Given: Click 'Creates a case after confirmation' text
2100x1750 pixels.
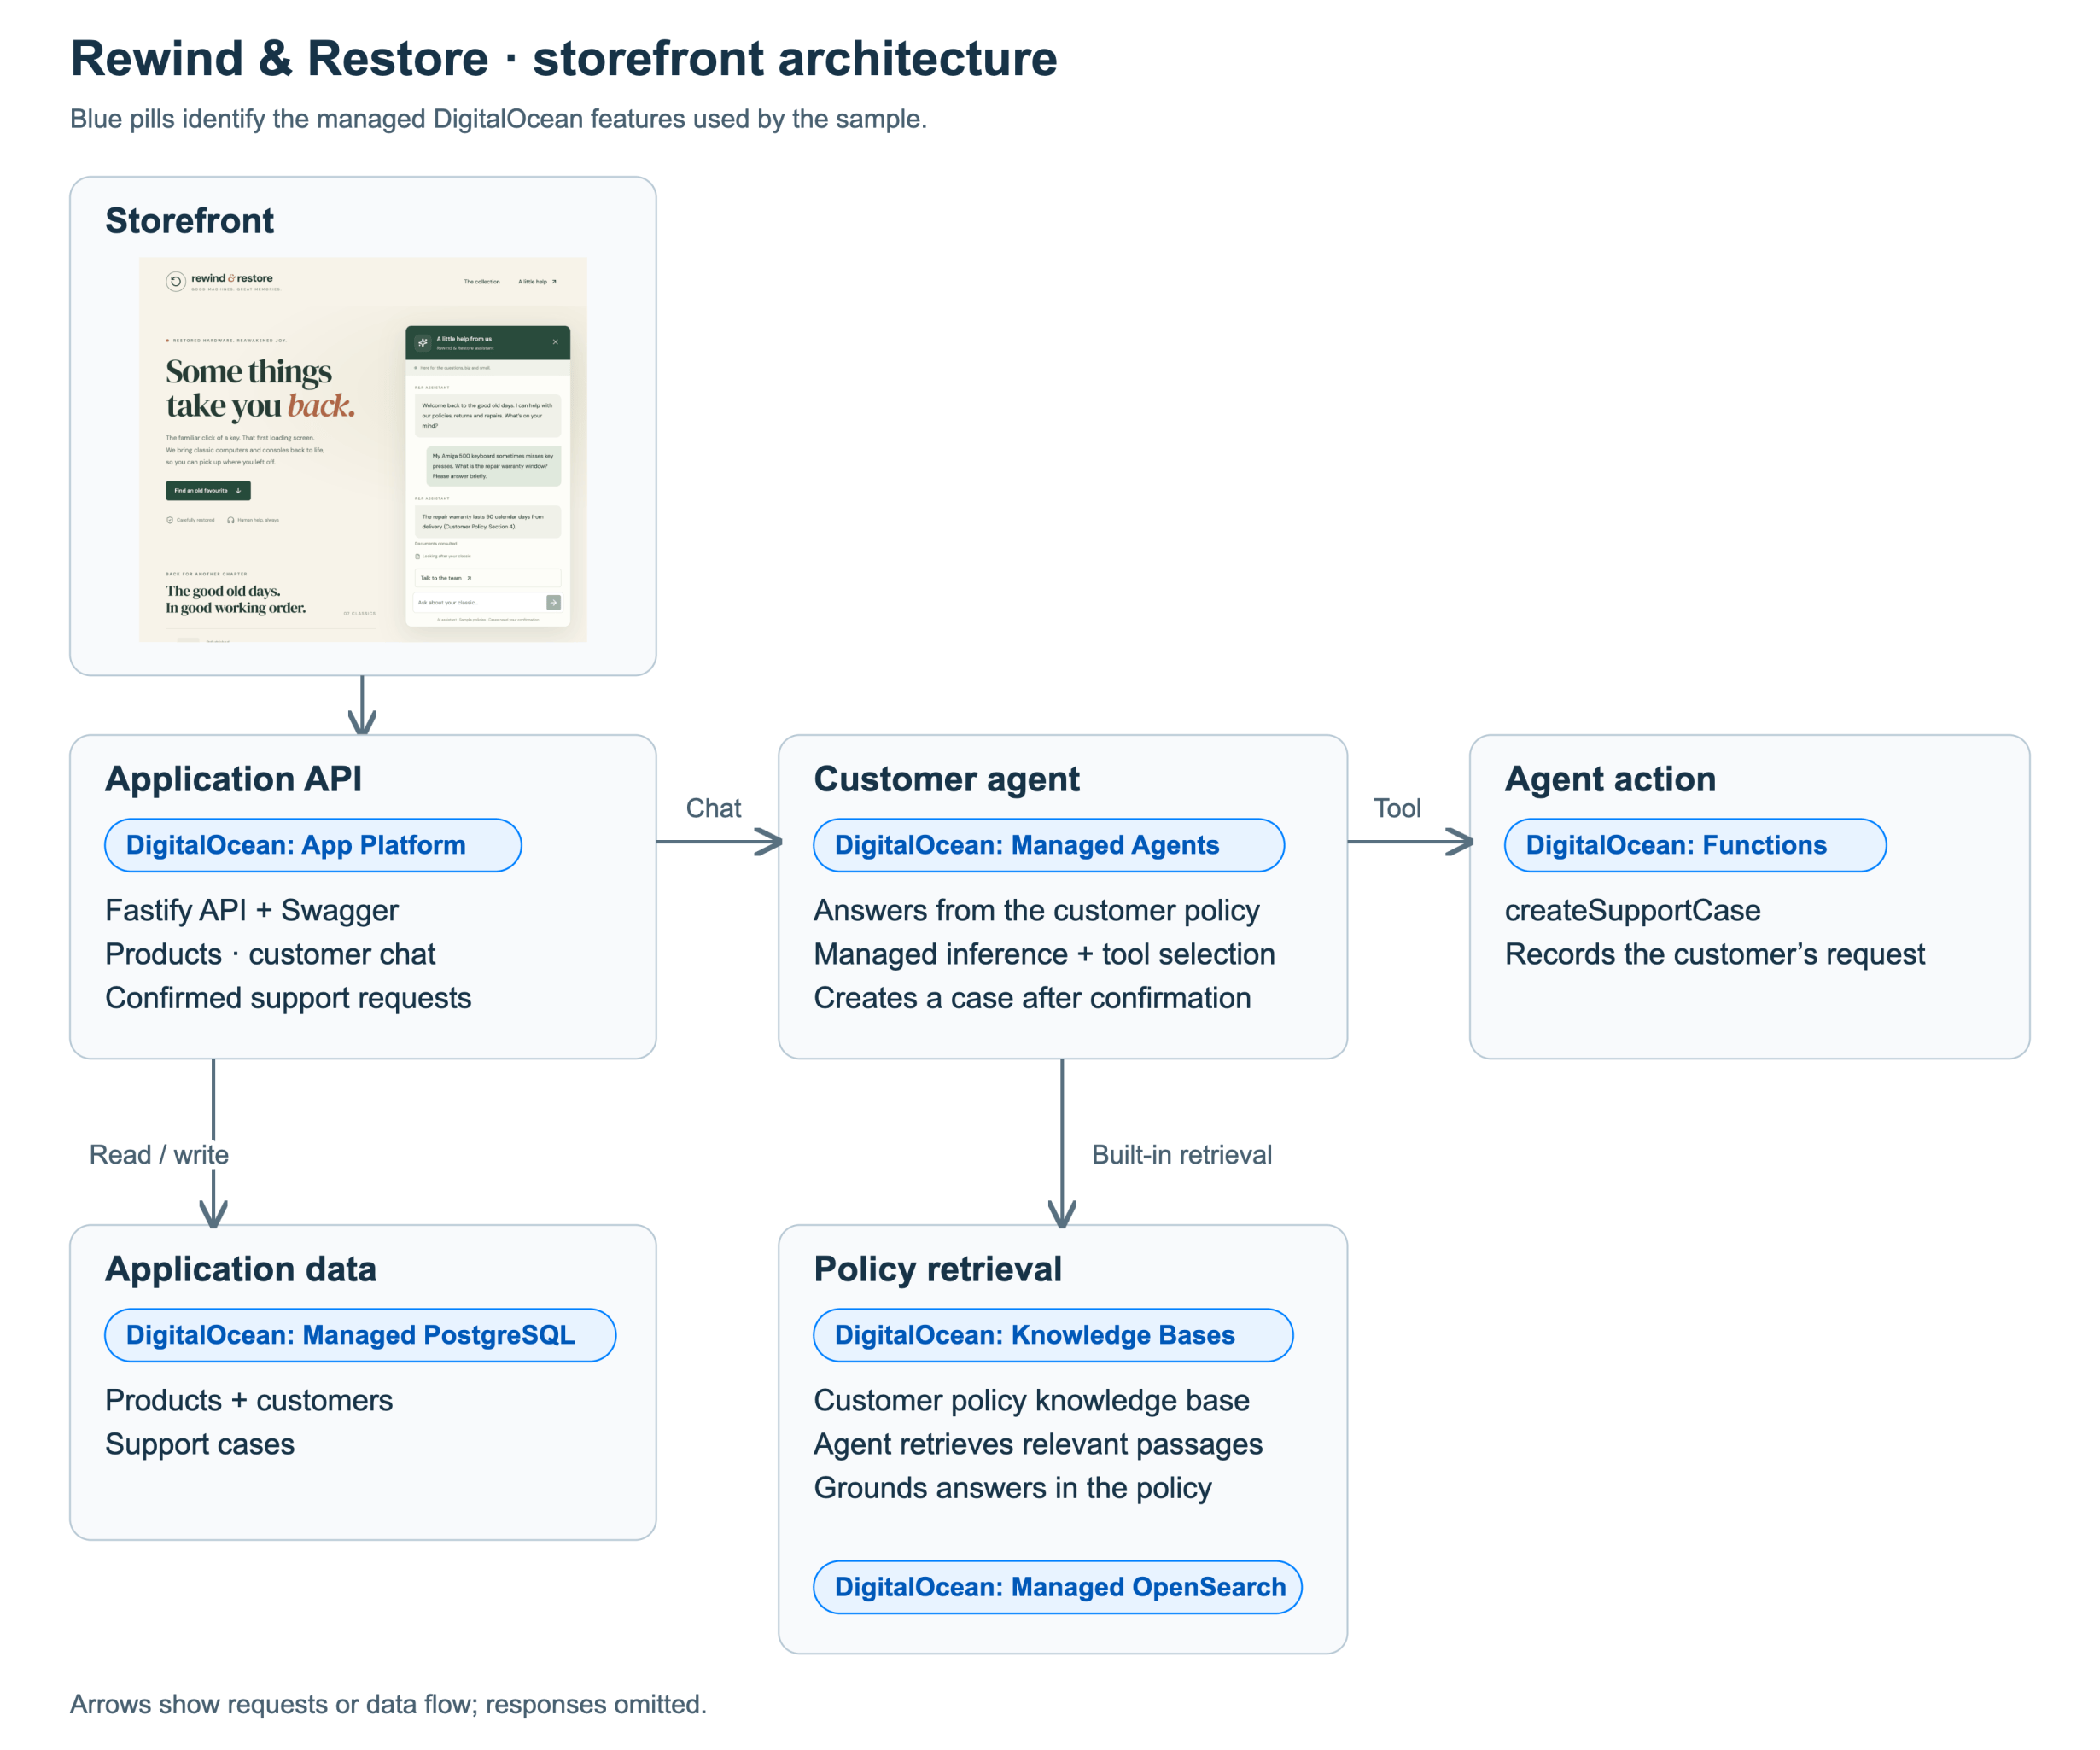Looking at the screenshot, I should [x=1032, y=998].
